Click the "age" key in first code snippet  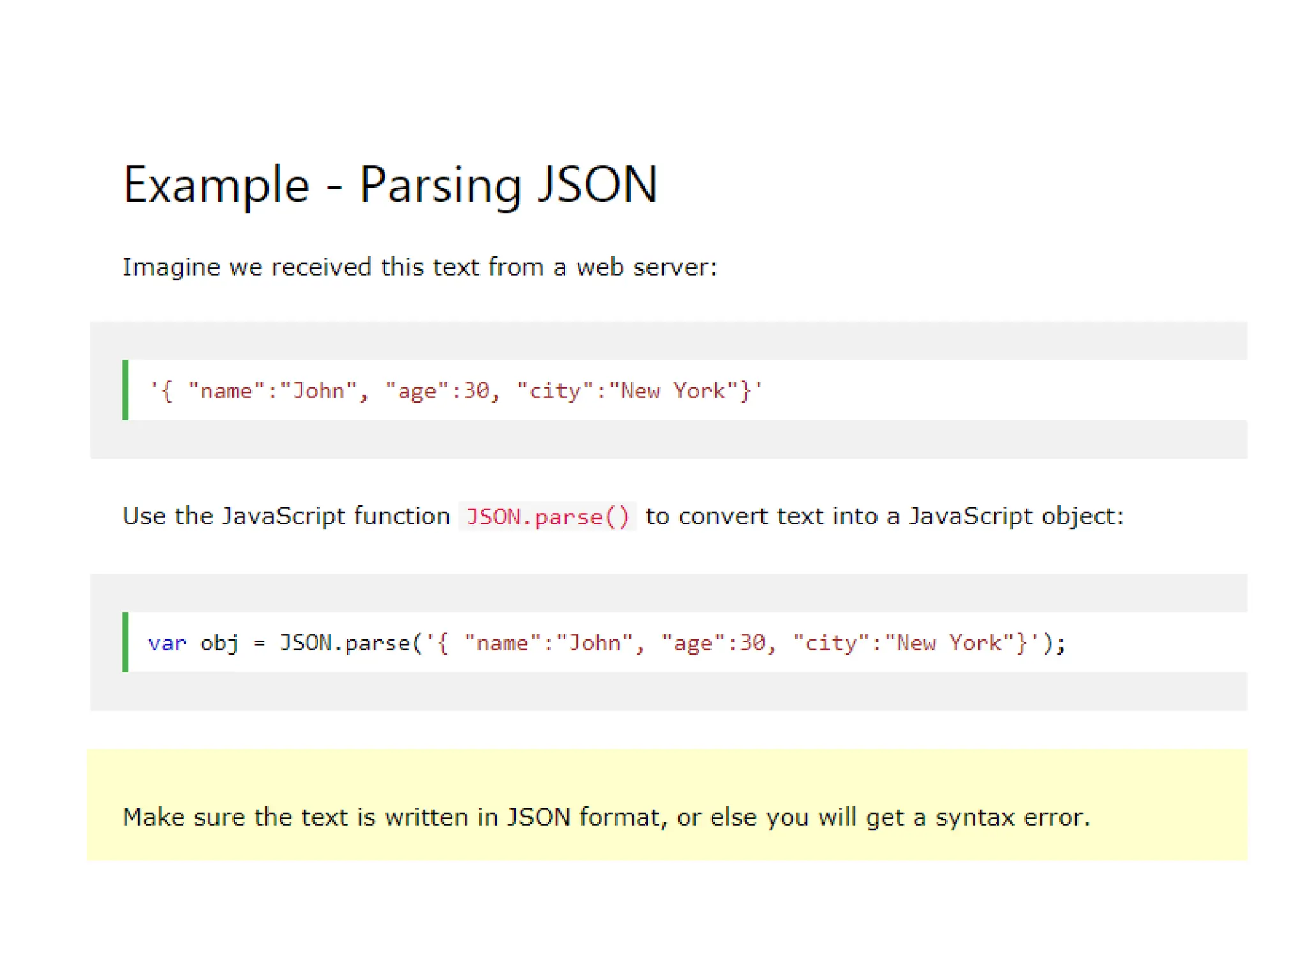point(417,390)
